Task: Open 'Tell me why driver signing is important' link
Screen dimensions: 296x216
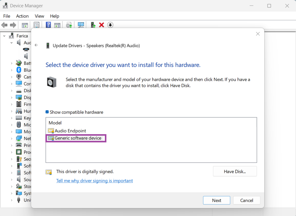Action: (95, 181)
